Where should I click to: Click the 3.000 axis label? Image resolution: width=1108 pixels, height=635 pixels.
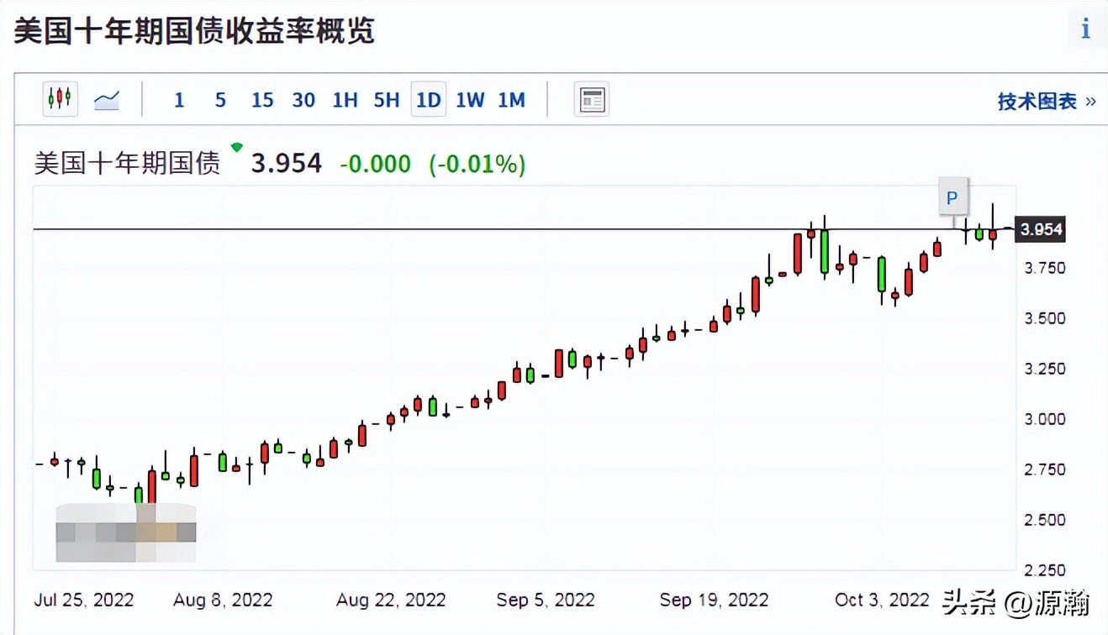coord(1044,419)
